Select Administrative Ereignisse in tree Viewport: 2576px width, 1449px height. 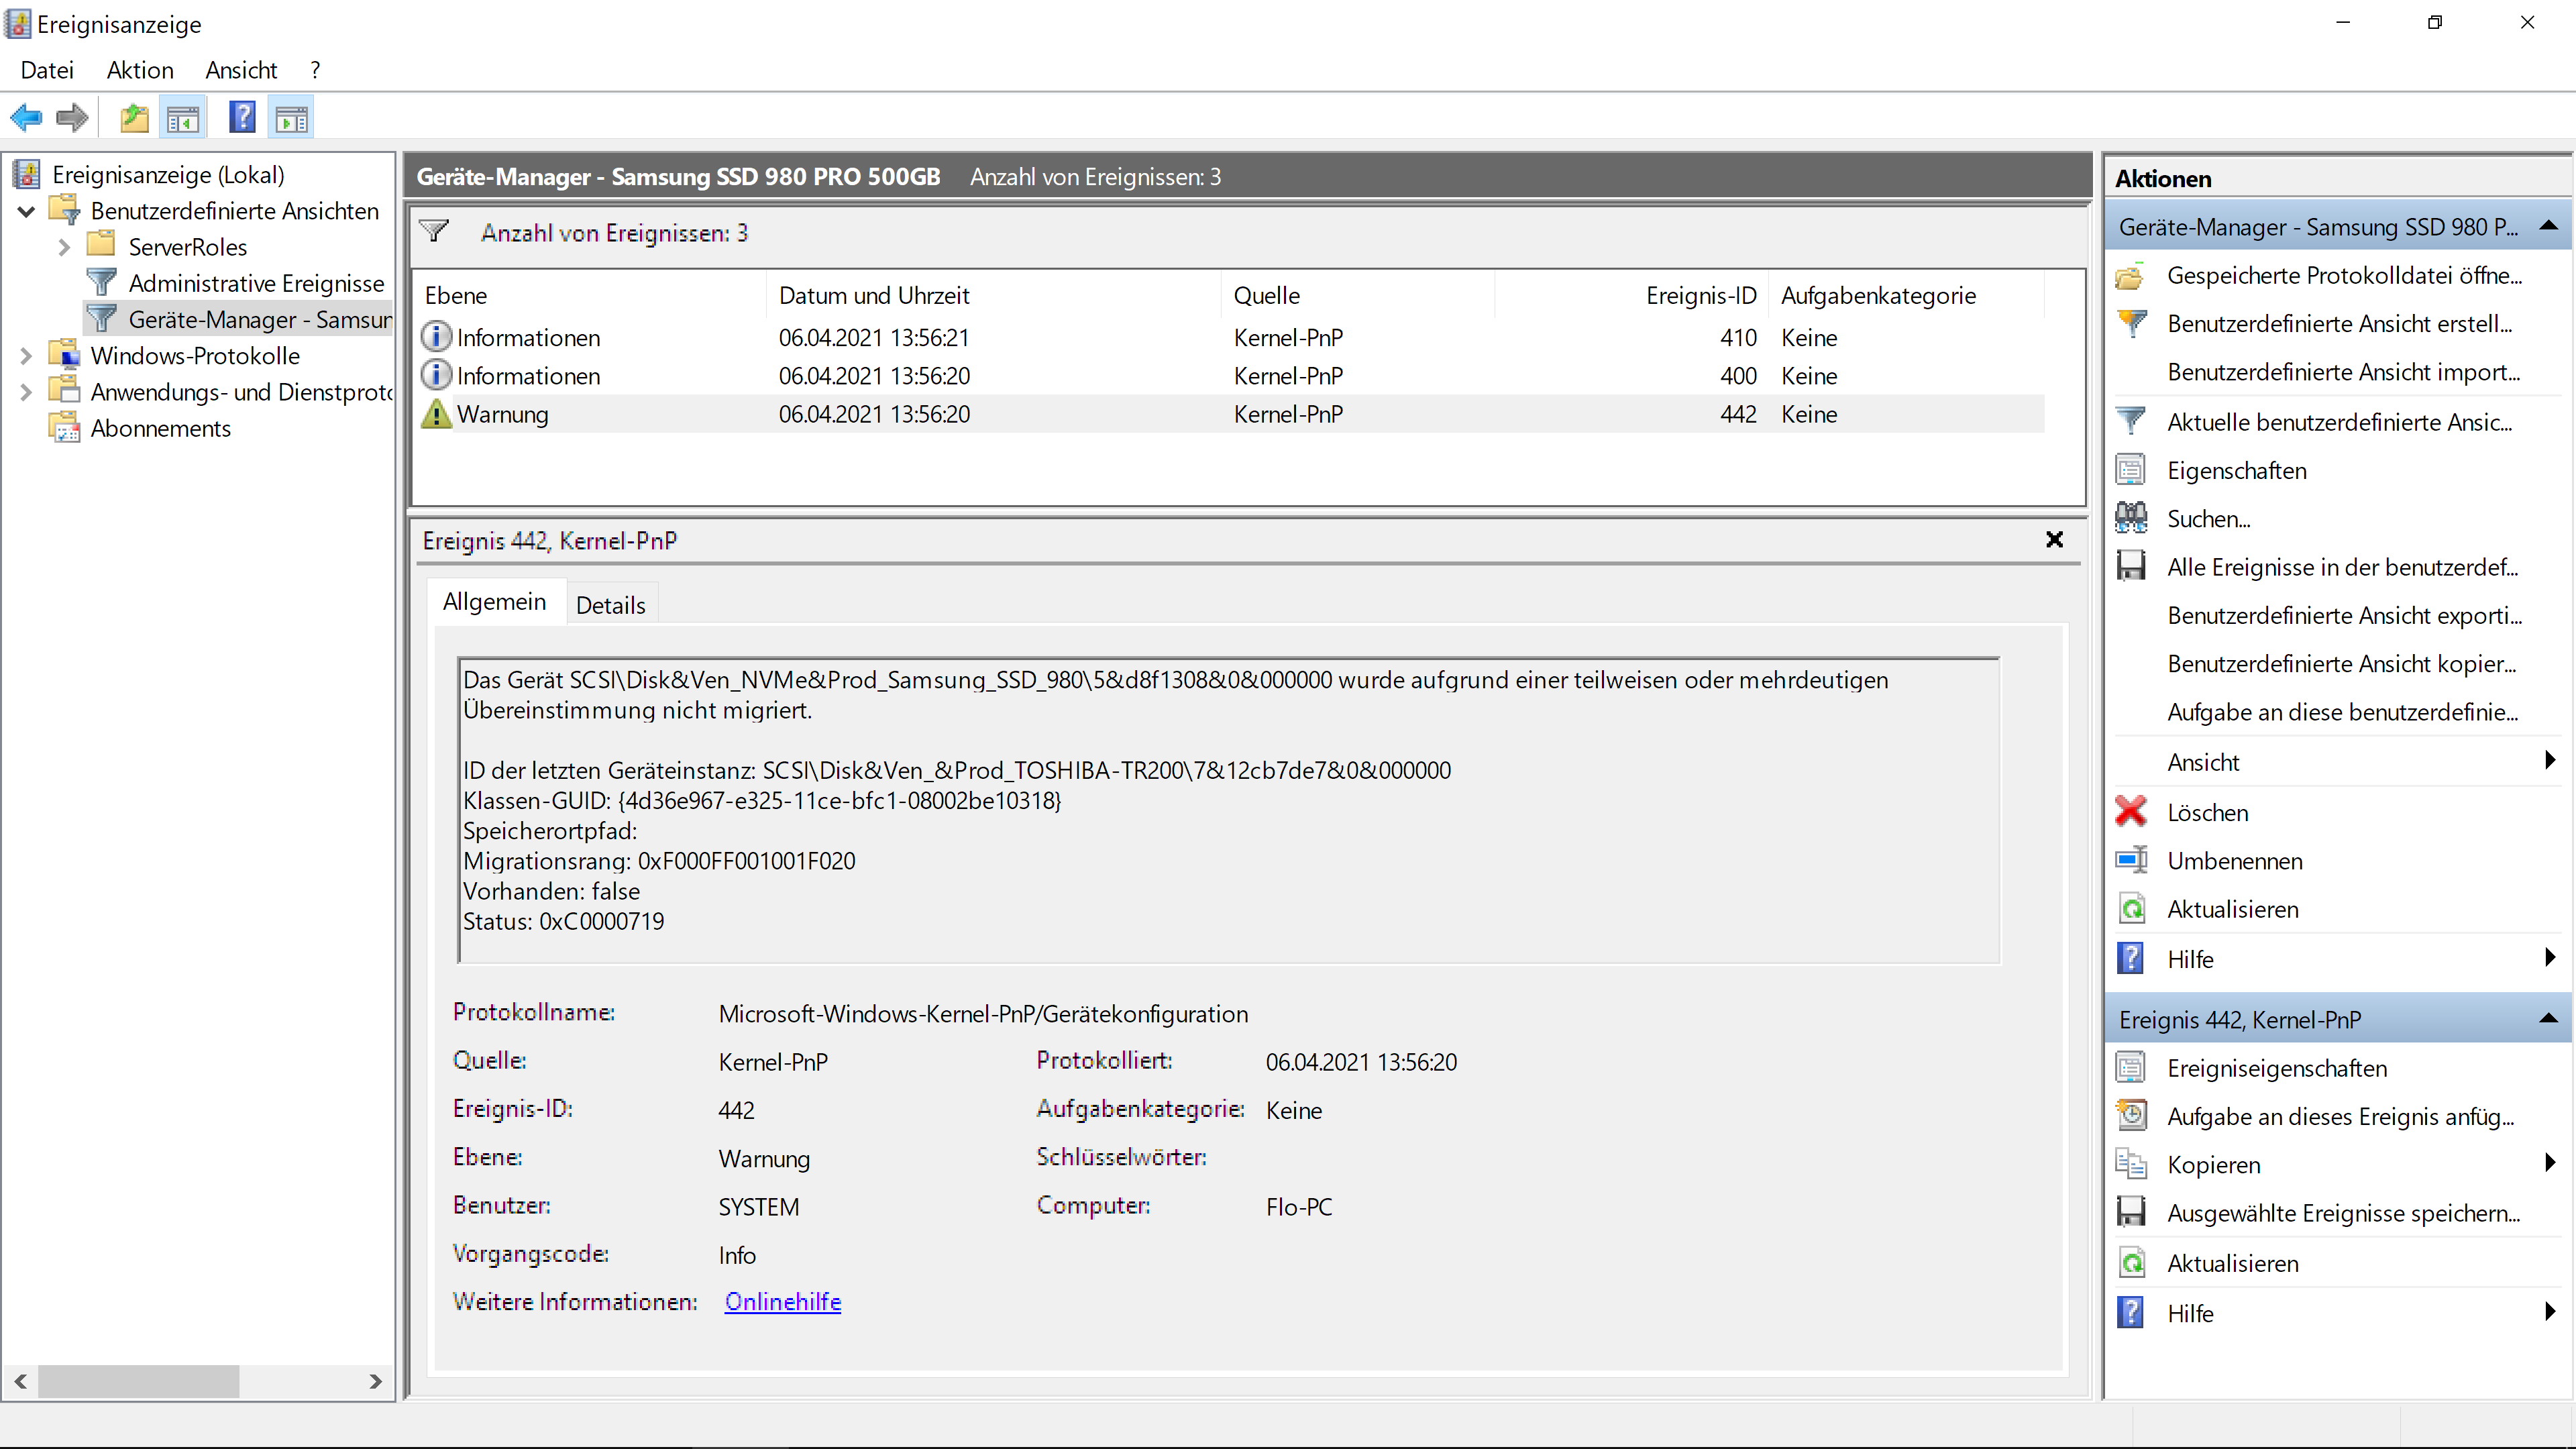pyautogui.click(x=256, y=283)
